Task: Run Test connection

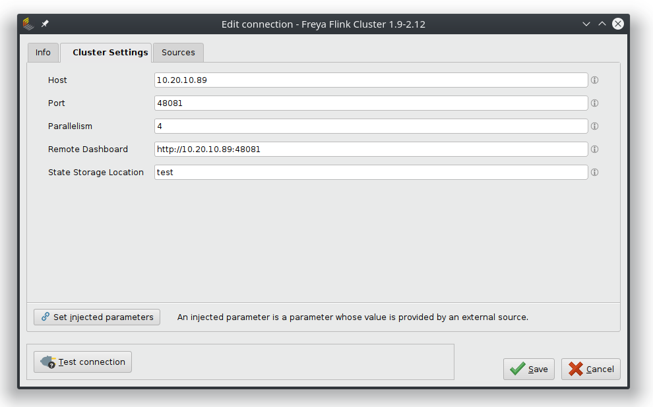Action: [x=83, y=362]
